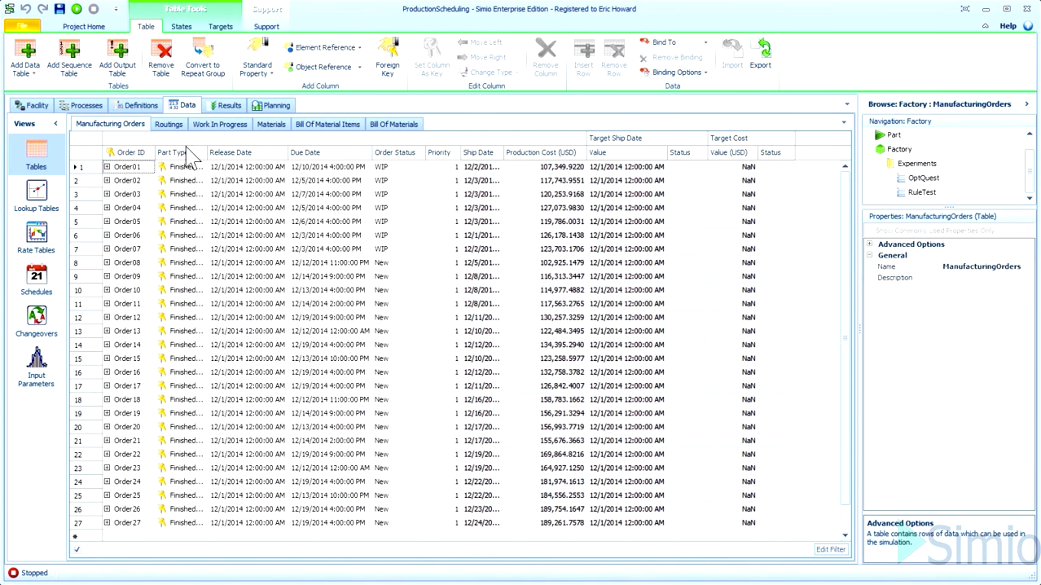This screenshot has width=1041, height=585.
Task: Open the Element Reference dropdown
Action: tap(323, 47)
